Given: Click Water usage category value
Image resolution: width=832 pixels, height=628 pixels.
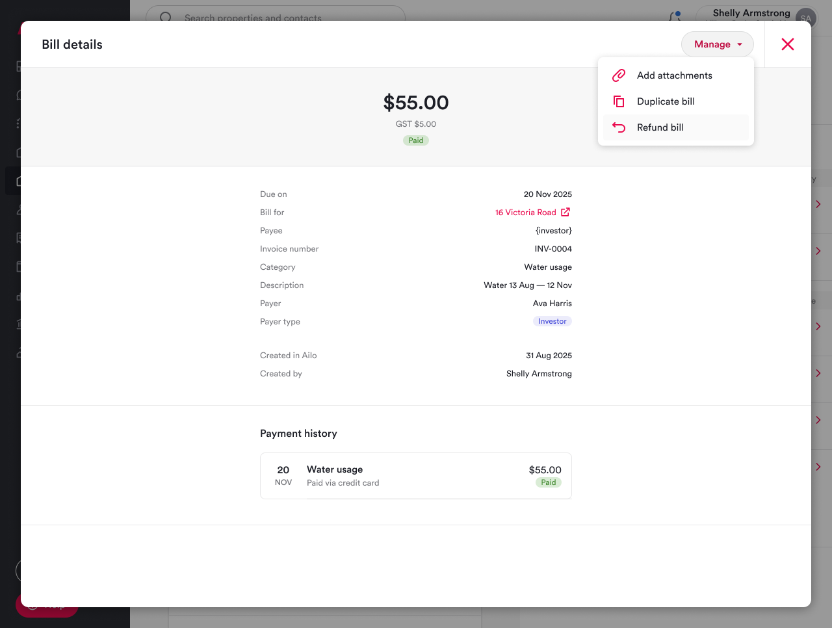Looking at the screenshot, I should (x=548, y=267).
